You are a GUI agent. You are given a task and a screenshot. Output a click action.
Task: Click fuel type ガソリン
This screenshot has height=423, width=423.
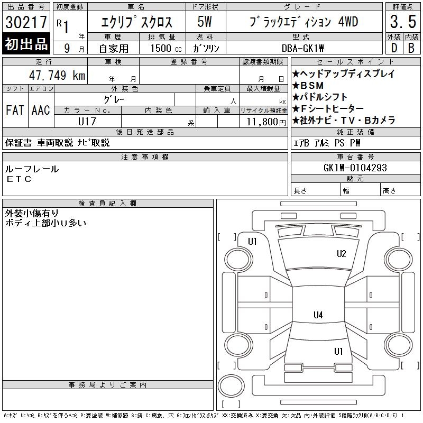206,48
